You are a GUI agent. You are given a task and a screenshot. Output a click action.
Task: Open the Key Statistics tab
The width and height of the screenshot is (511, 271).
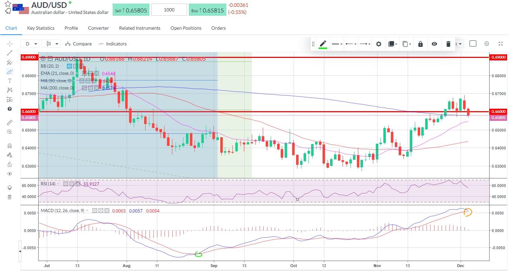(x=41, y=28)
